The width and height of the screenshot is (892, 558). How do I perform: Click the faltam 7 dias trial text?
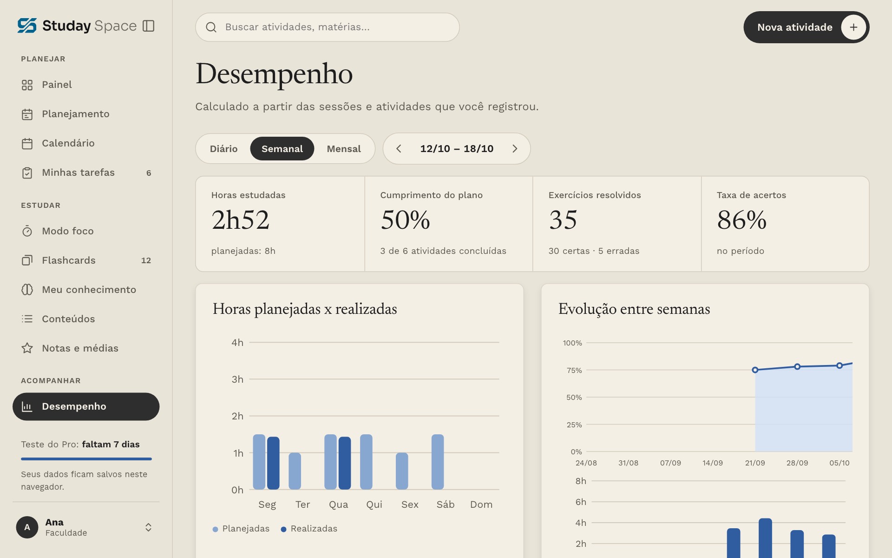[x=111, y=444]
